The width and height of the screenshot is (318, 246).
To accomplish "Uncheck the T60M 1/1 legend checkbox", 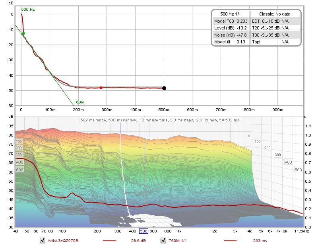I will (163, 241).
